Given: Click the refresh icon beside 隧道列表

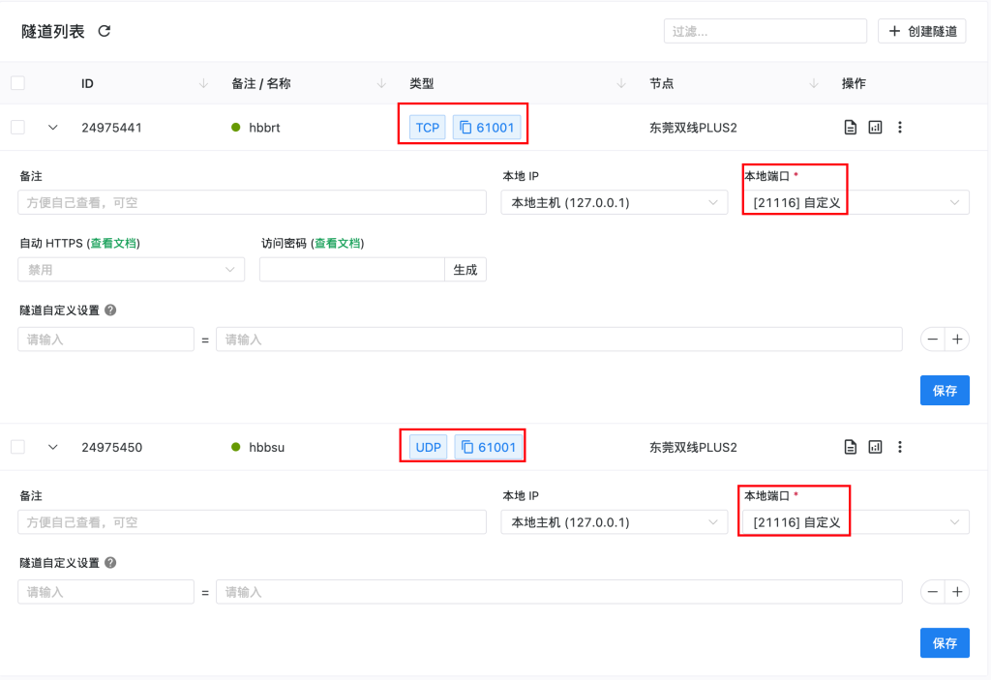Looking at the screenshot, I should click(105, 31).
